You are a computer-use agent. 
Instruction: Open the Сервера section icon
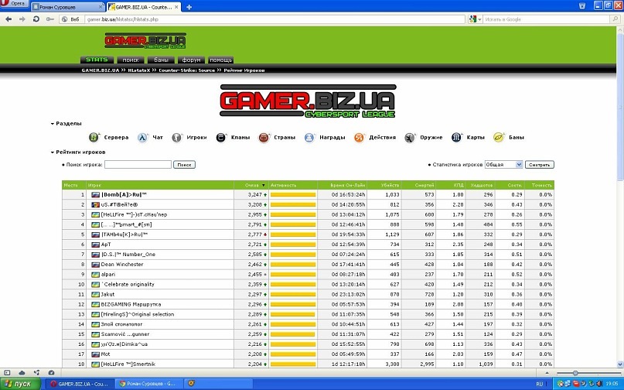coord(94,138)
